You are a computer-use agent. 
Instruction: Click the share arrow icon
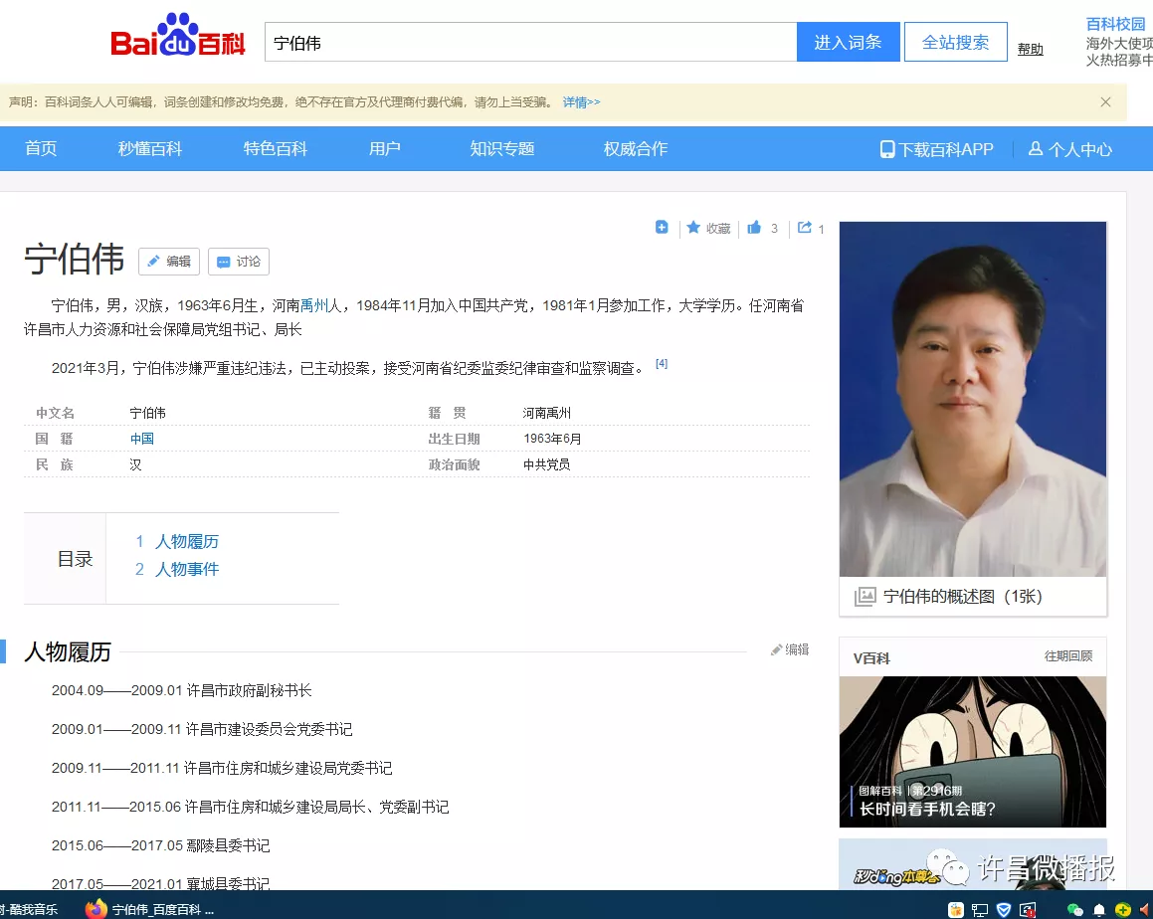coord(805,228)
